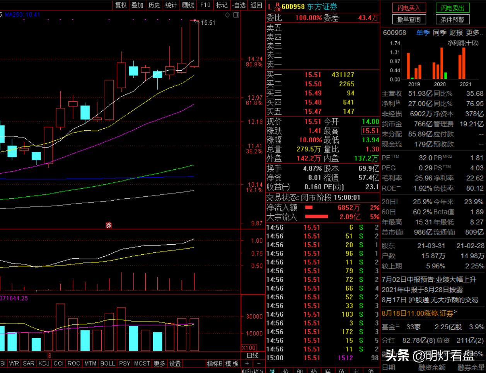Click the X100 volume multiplier label
The width and height of the screenshot is (486, 373).
pyautogui.click(x=249, y=347)
